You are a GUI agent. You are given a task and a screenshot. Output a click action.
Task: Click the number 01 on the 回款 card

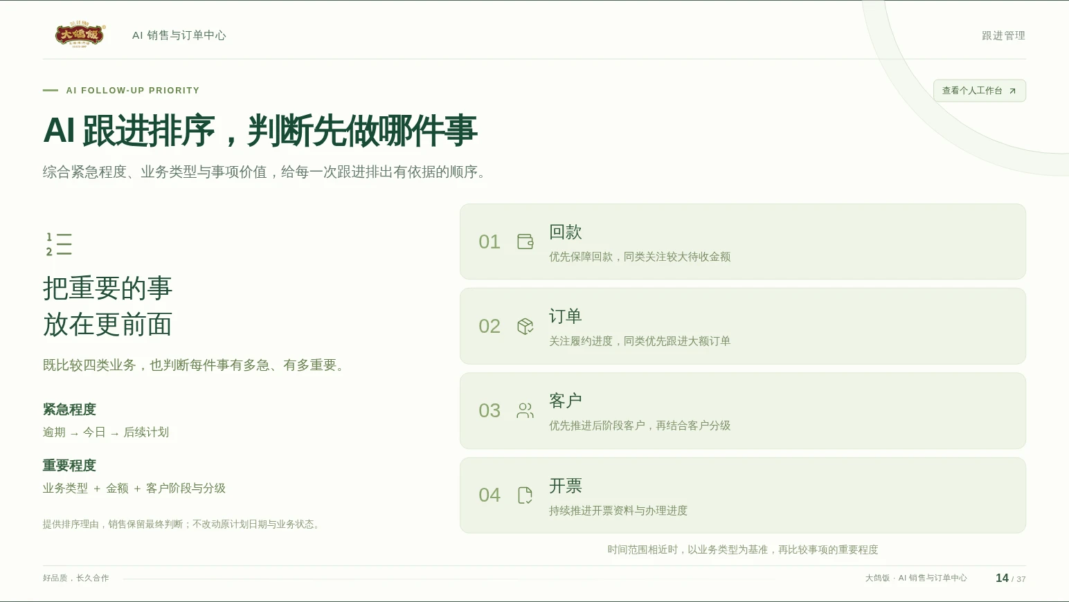489,241
